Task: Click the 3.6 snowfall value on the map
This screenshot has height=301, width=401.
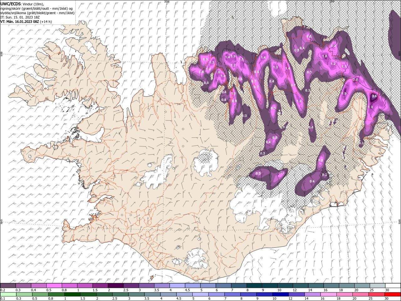Action: coord(374,96)
